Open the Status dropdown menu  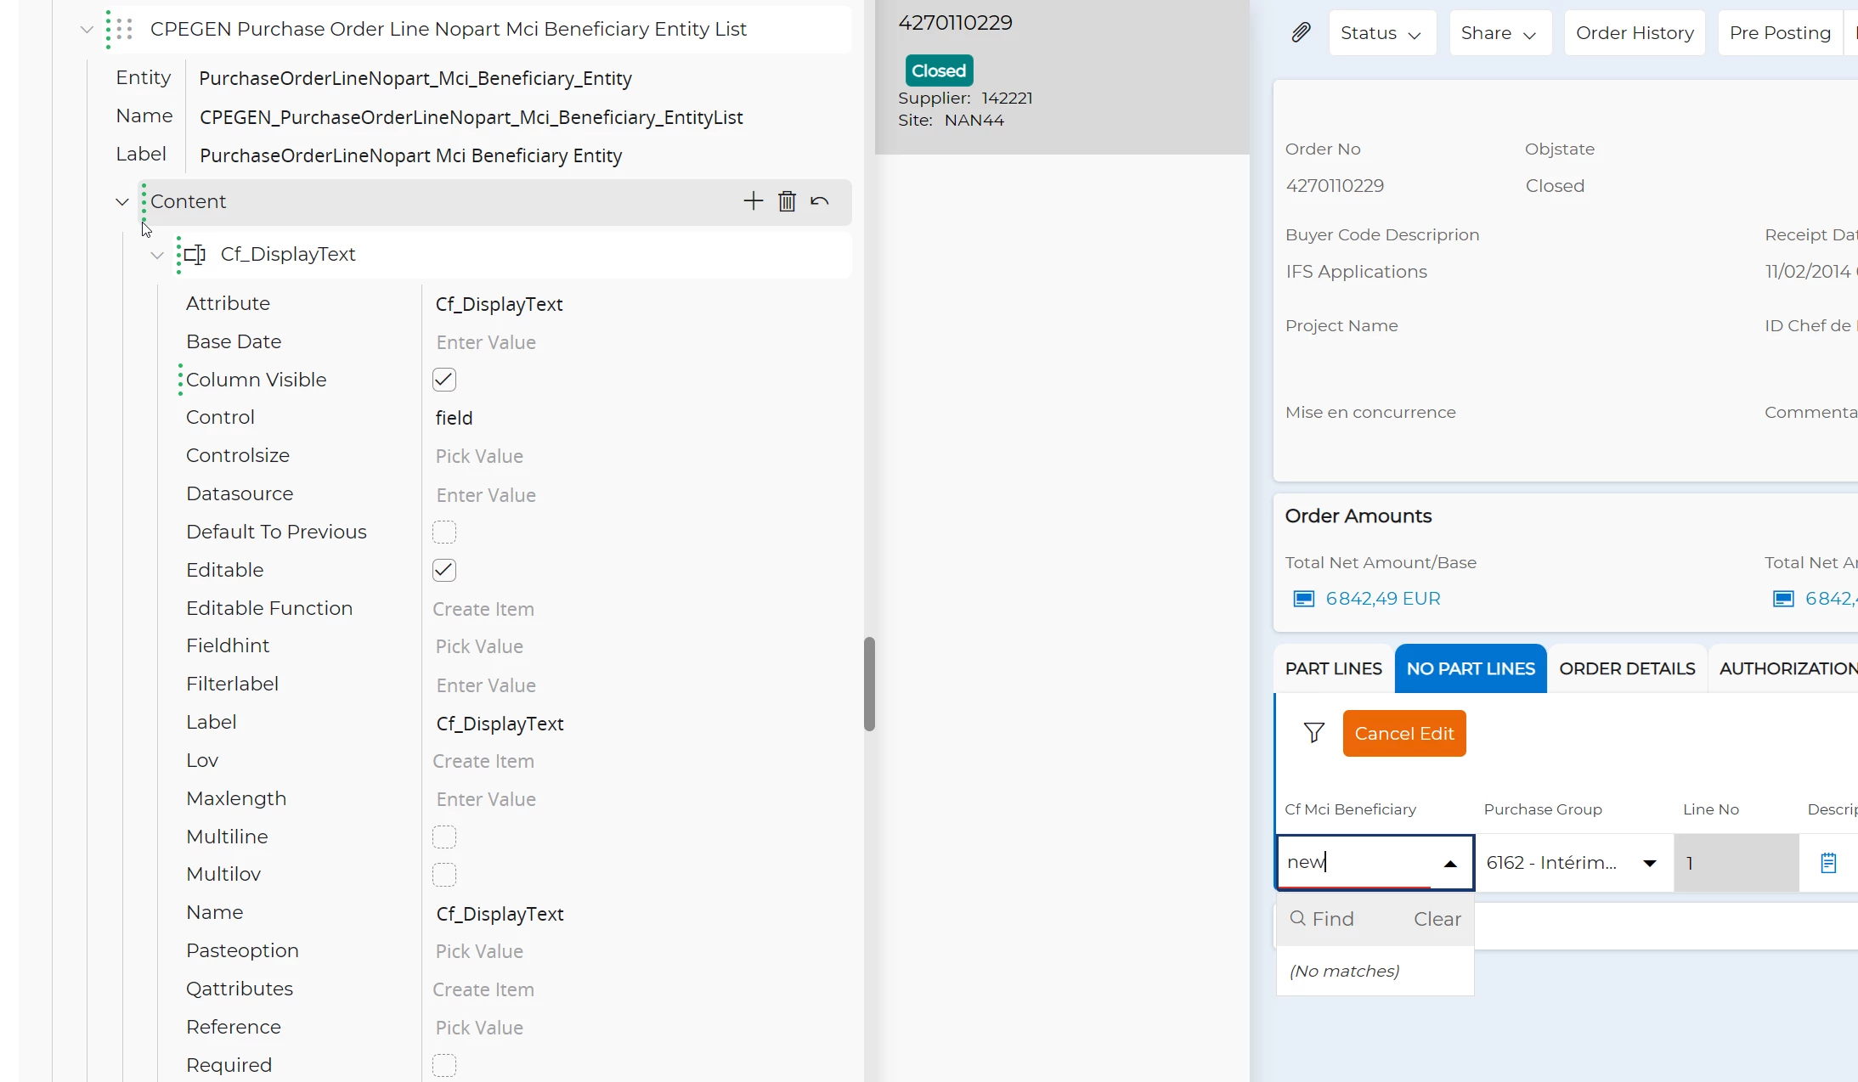(1381, 33)
